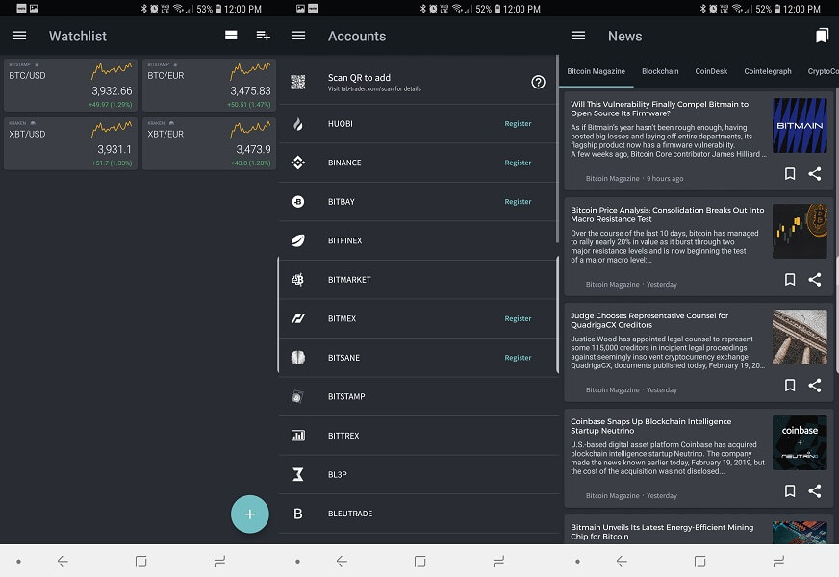839x577 pixels.
Task: Open the Cointelegraph news tab
Action: click(767, 71)
